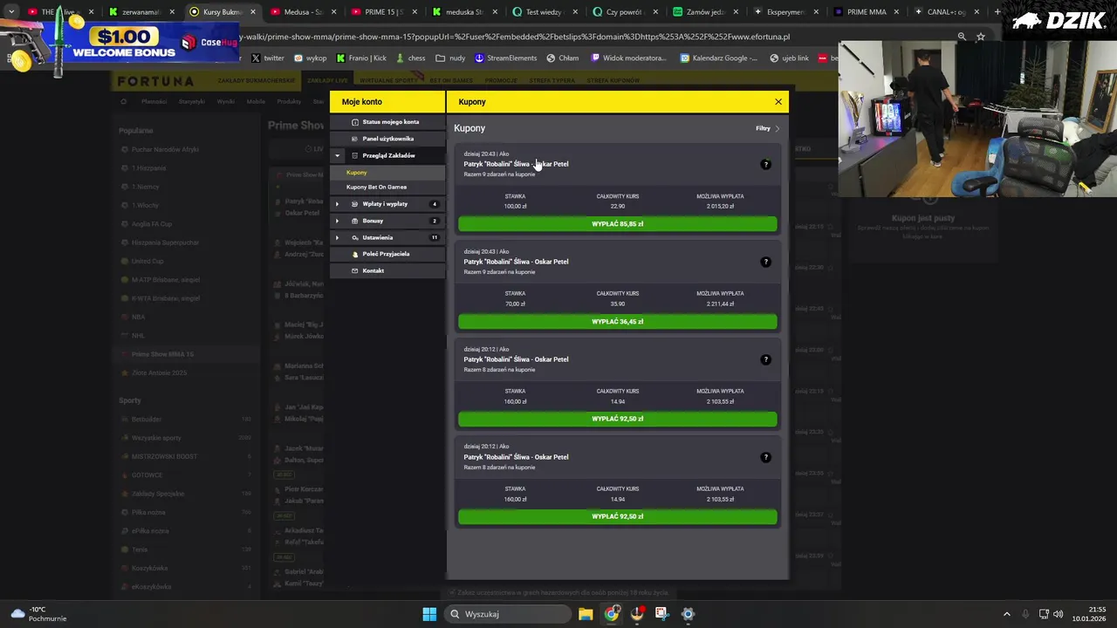Open Franio | Kick bookmark
Screen dimensions: 1117x628
point(360,58)
